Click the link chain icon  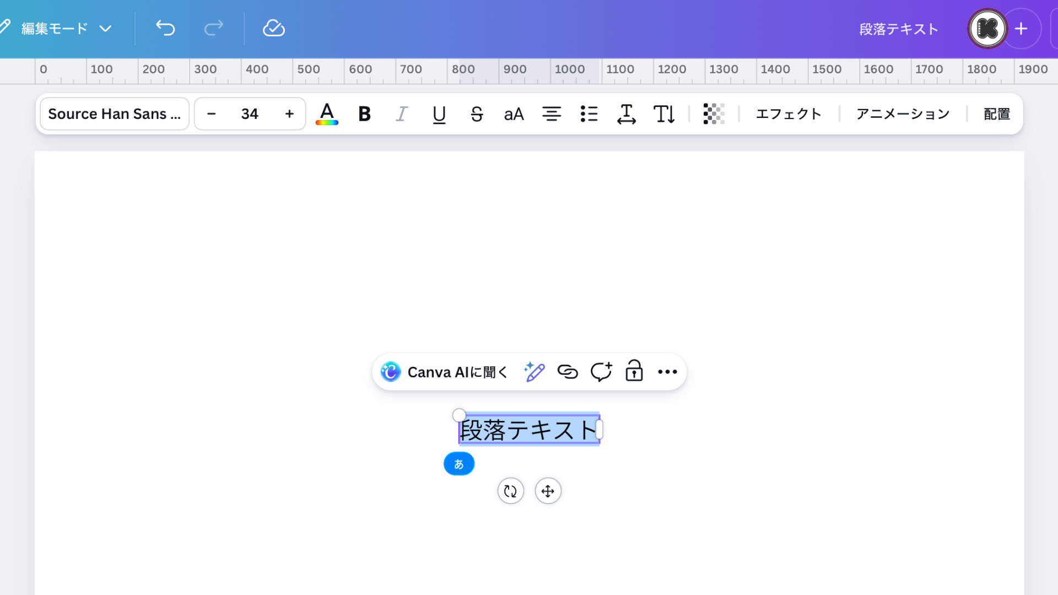[568, 372]
